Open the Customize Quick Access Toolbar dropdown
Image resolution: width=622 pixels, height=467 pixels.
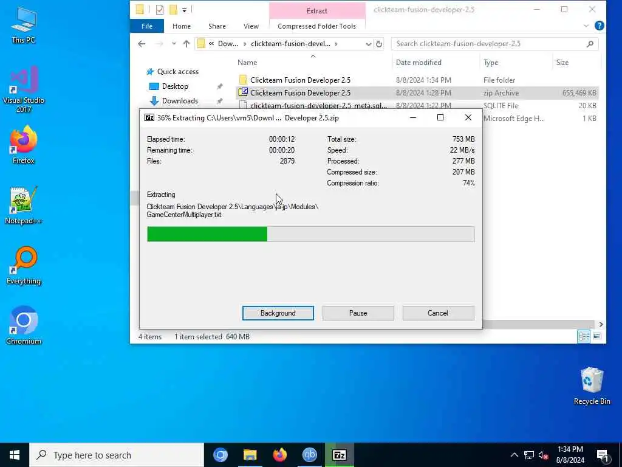[185, 10]
